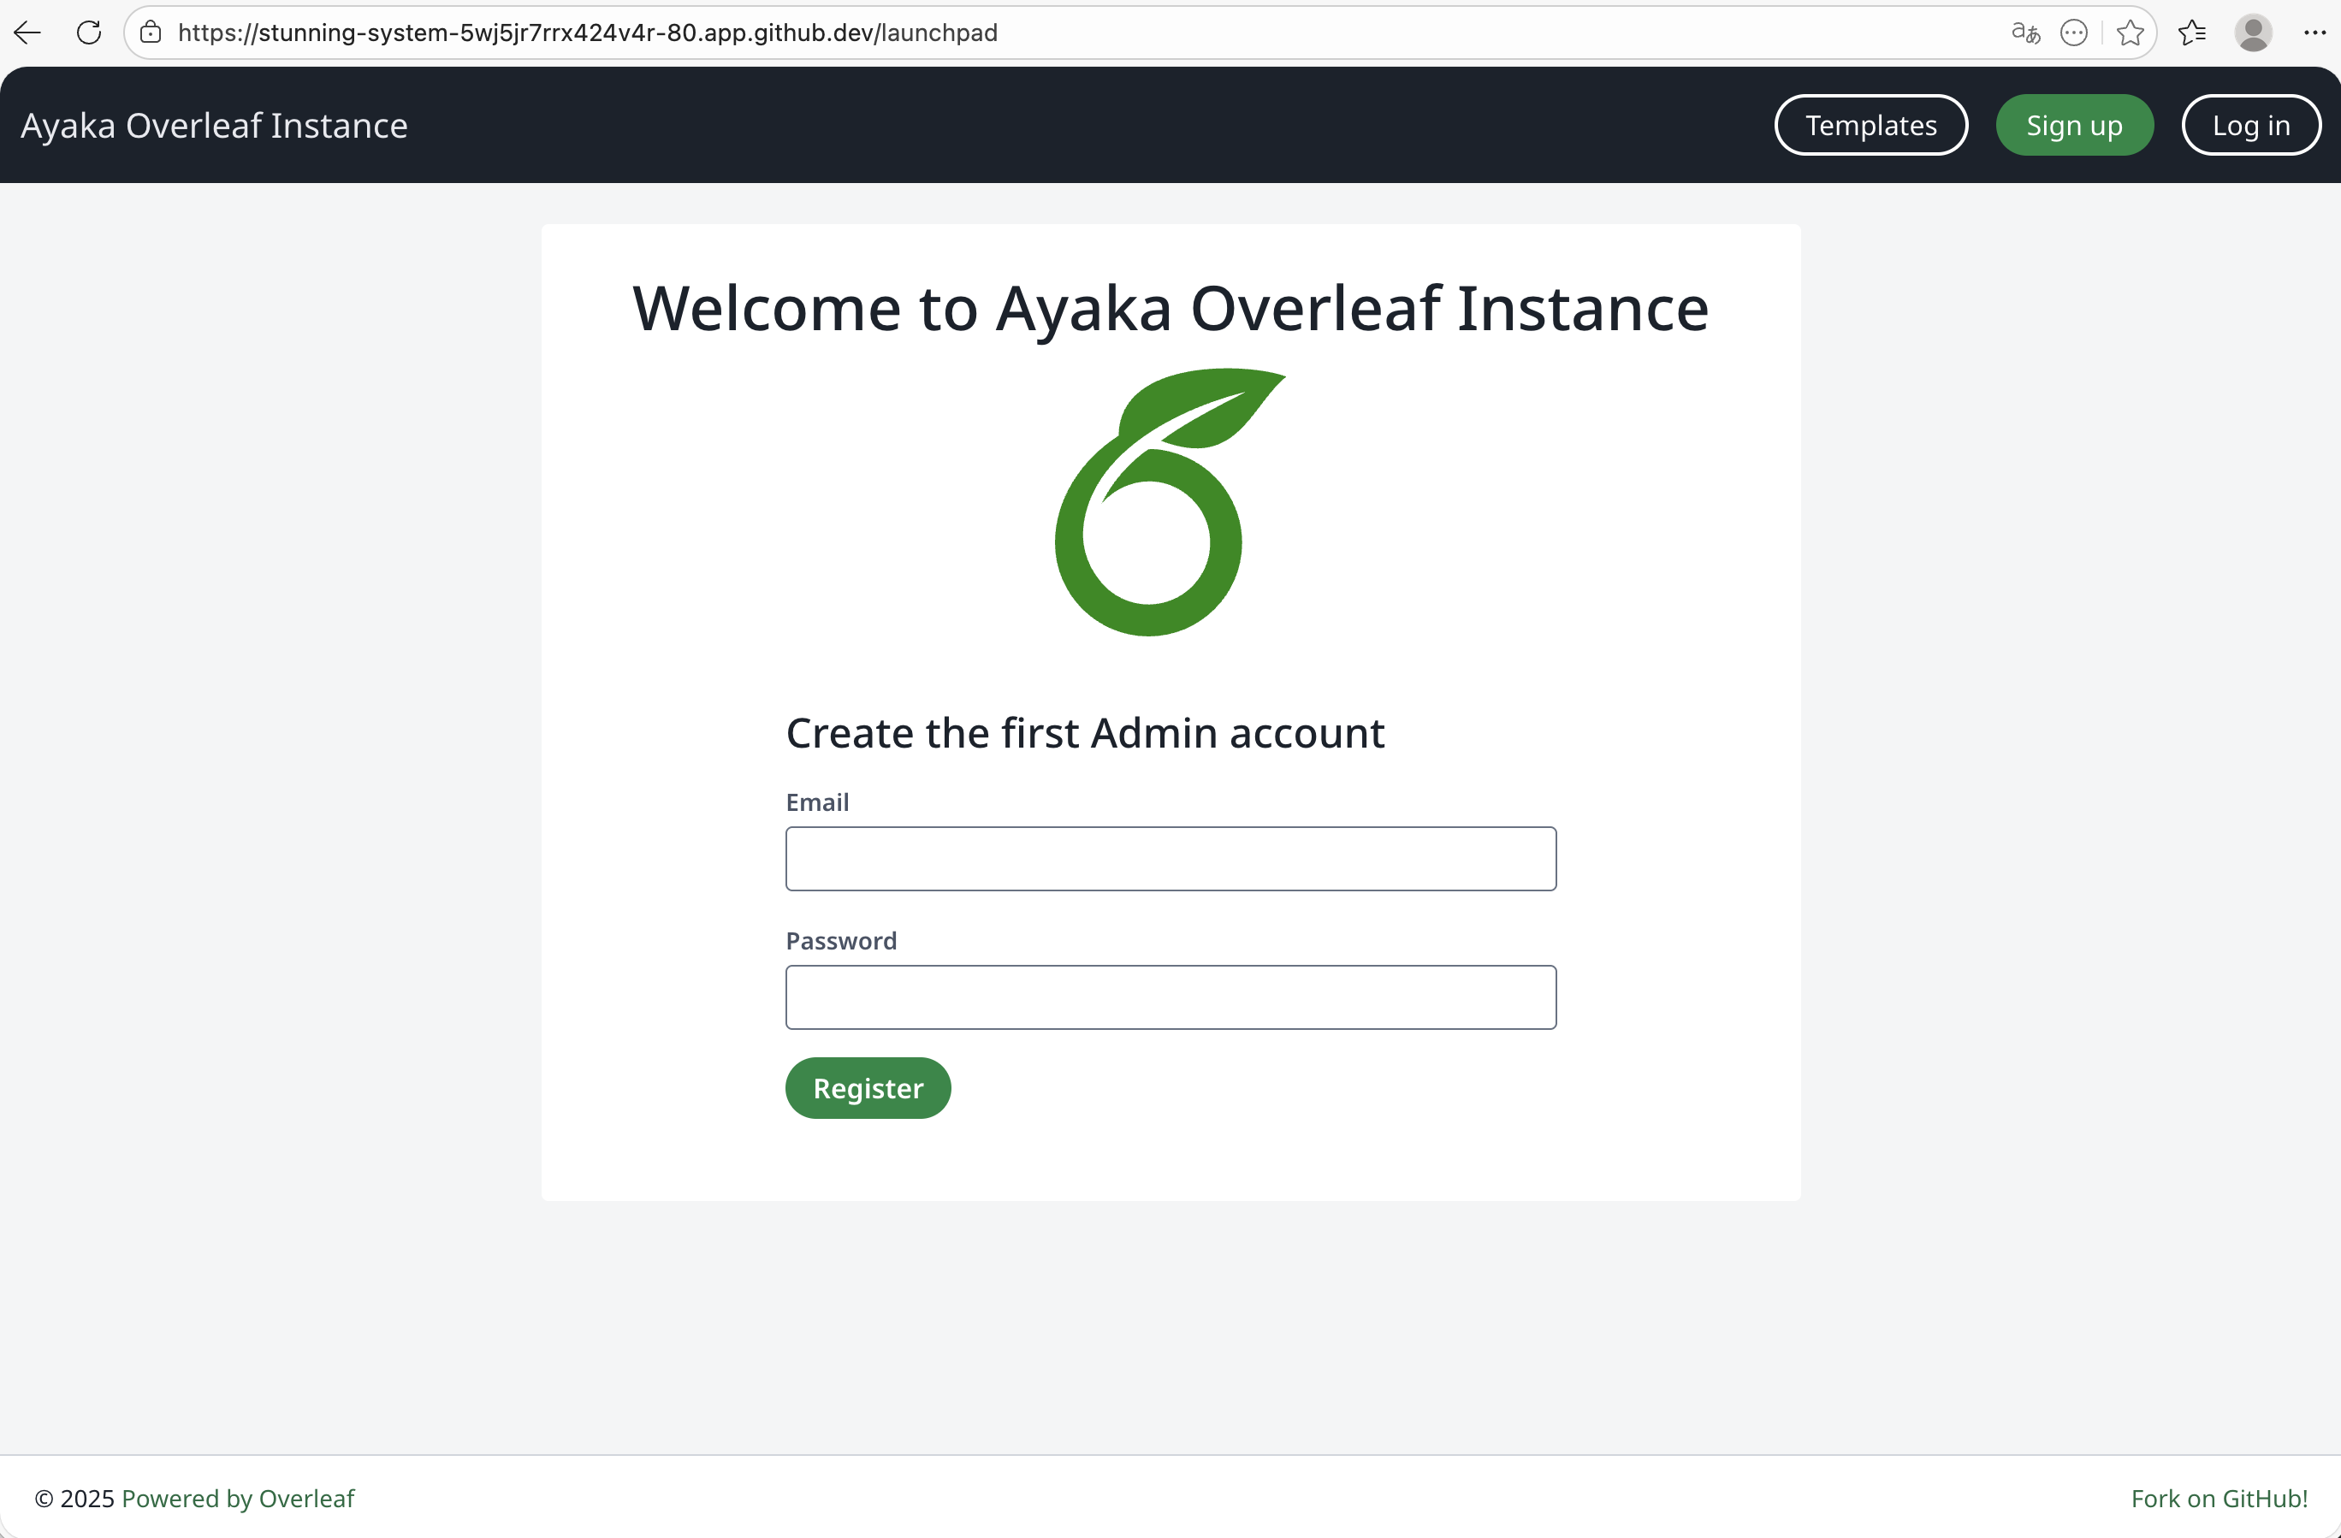The height and width of the screenshot is (1538, 2341).
Task: Click the browser back arrow
Action: click(x=27, y=33)
